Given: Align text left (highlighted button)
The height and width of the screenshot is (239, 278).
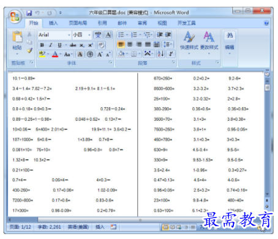Looking at the screenshot, I should pos(121,44).
